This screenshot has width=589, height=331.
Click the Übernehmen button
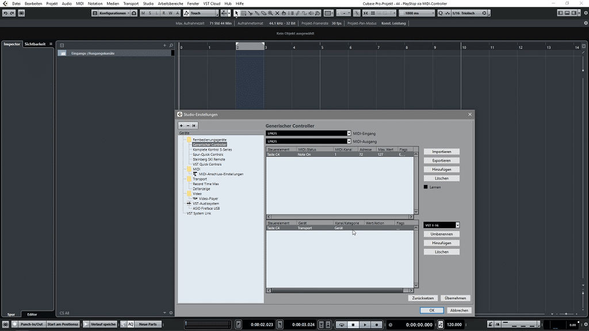coord(456,298)
